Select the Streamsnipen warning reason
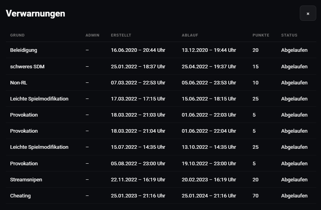The image size is (321, 210). click(26, 179)
